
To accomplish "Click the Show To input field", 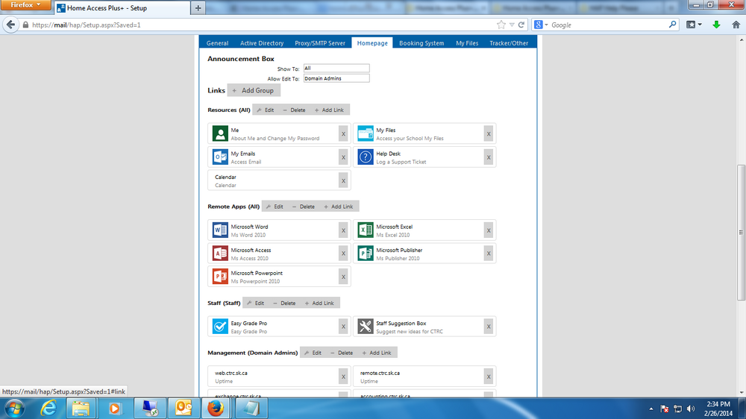I will pyautogui.click(x=336, y=69).
